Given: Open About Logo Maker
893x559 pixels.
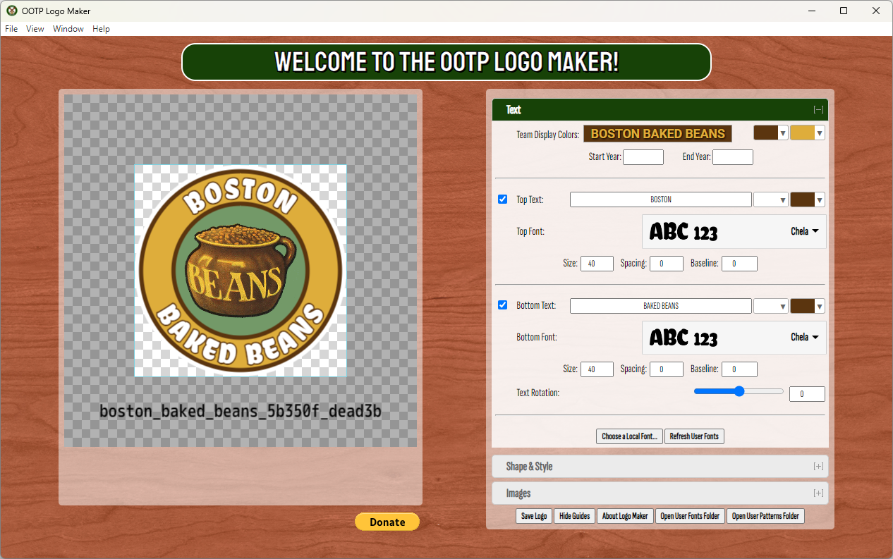Looking at the screenshot, I should [625, 515].
